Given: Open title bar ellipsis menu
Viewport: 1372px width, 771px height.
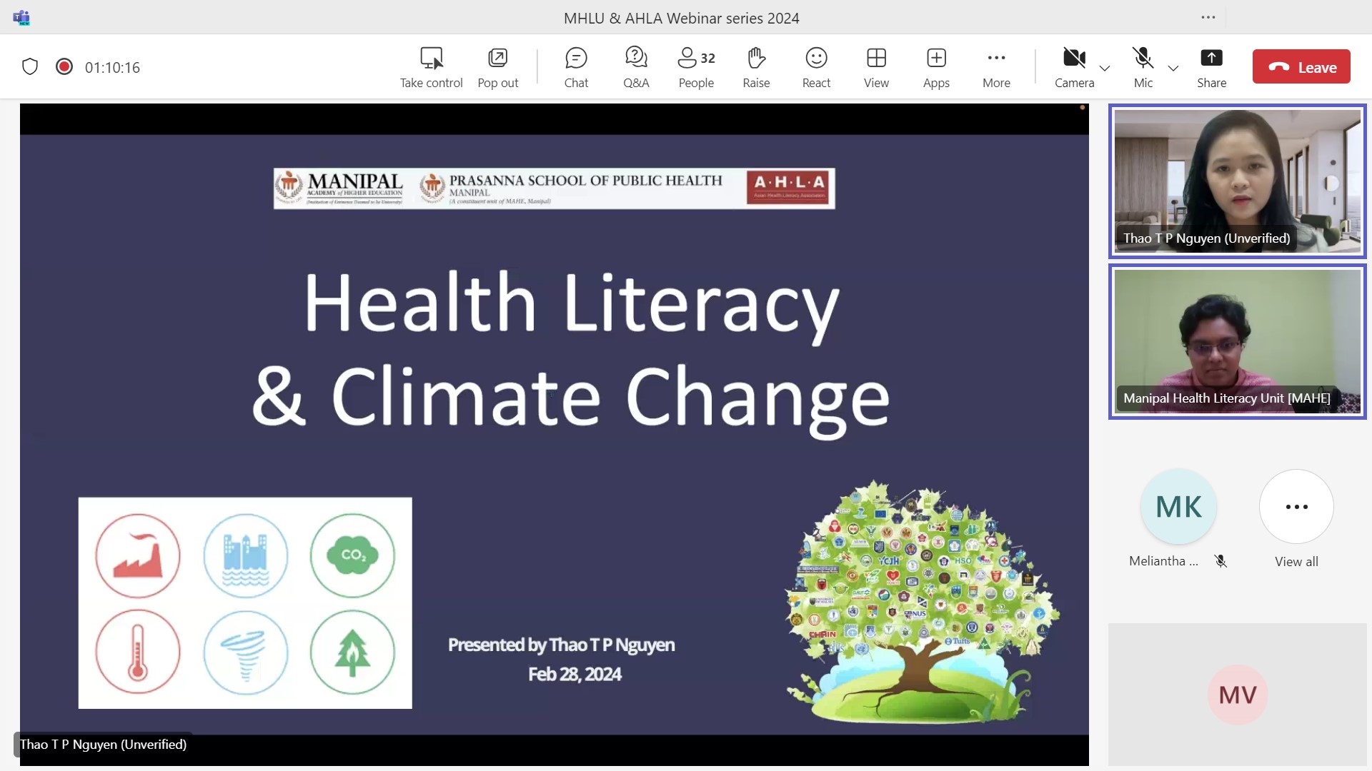Looking at the screenshot, I should 1208,17.
